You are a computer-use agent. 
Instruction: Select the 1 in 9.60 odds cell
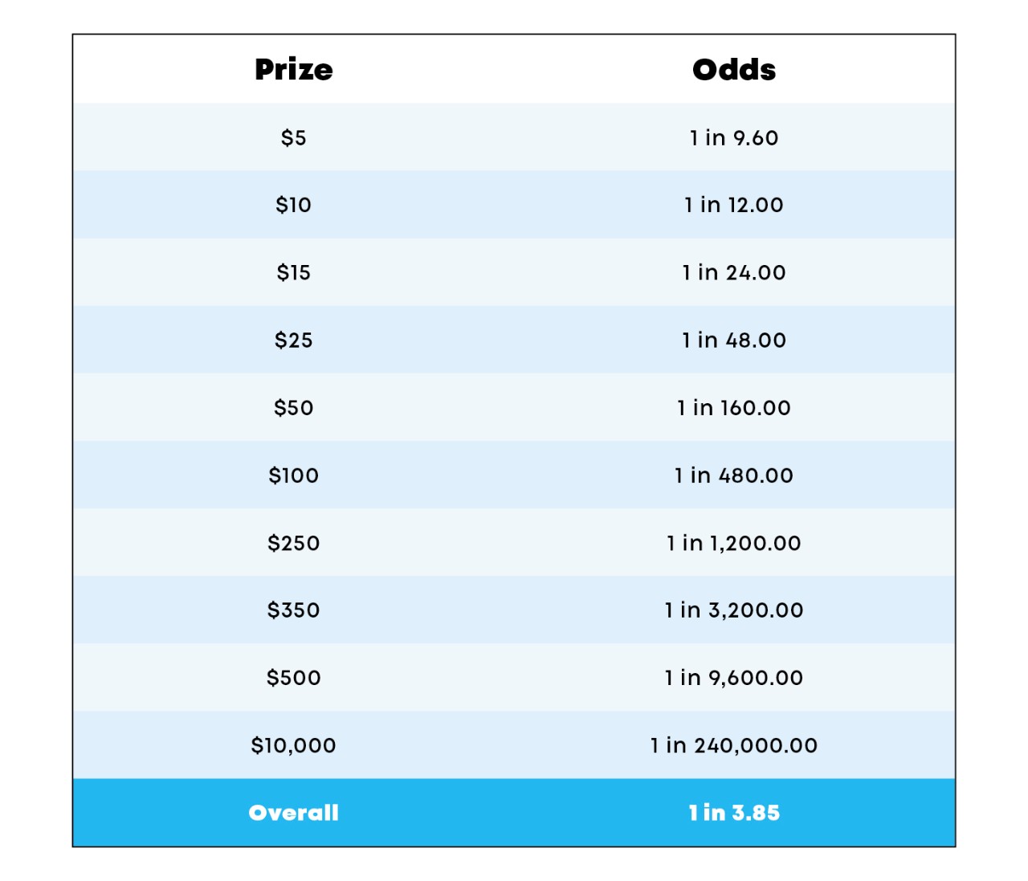[734, 138]
